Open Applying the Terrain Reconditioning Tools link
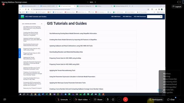Viewport: 184px width, 103px height. pyautogui.click(x=62, y=71)
